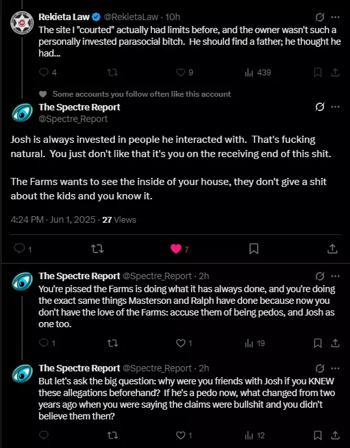Share the Rekieta Law post

tap(335, 72)
